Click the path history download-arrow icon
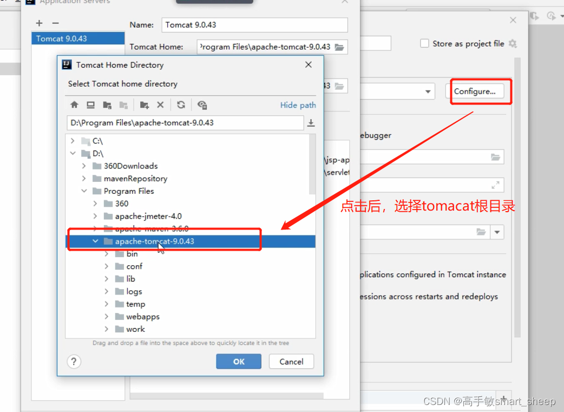Screen dimensions: 564x412 pos(311,123)
